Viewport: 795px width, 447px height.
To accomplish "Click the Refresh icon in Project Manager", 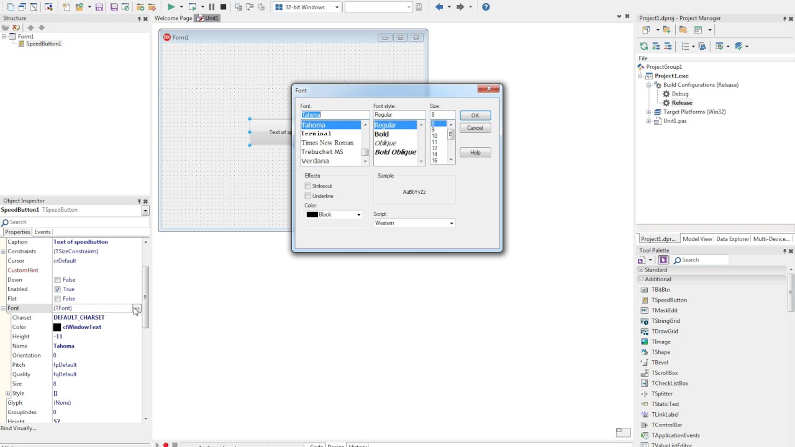I will [644, 46].
